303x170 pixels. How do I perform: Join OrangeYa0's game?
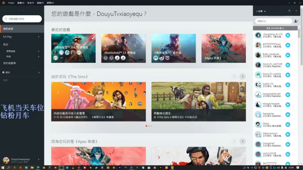tap(288, 144)
